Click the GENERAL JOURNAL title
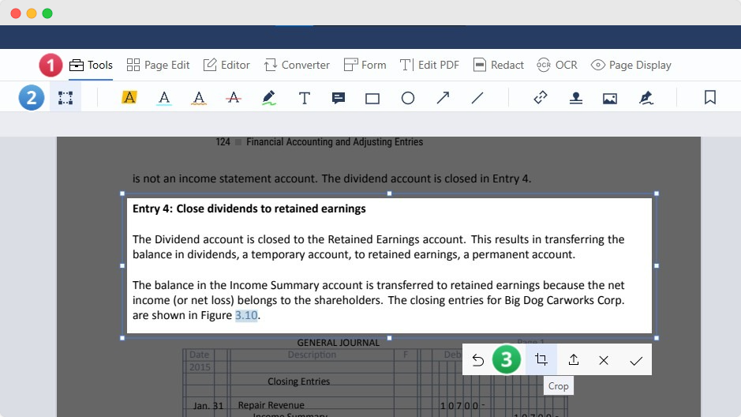 click(x=339, y=343)
